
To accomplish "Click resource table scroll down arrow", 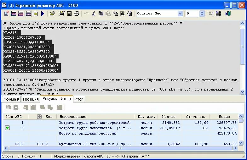I will (241, 143).
